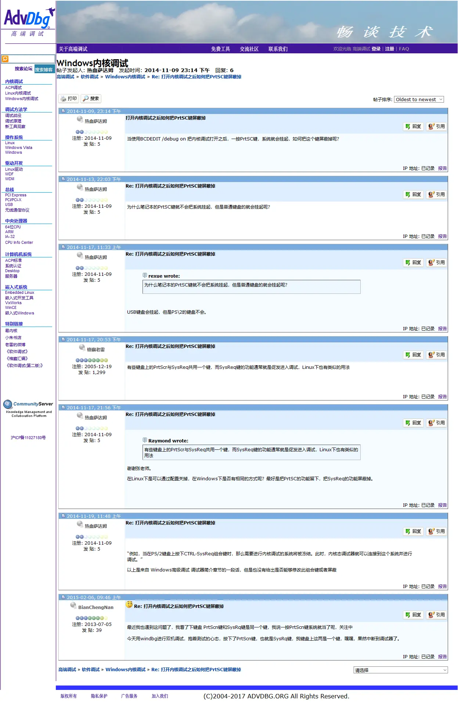This screenshot has height=705, width=458.
Task: Click the printer icon on 打印 button
Action: coord(63,99)
